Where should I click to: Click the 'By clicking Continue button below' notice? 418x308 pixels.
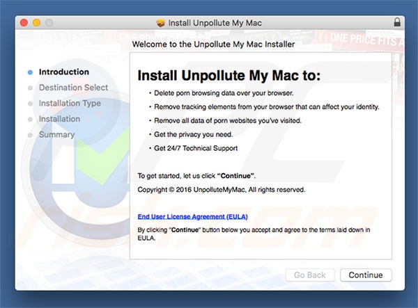pos(254,234)
